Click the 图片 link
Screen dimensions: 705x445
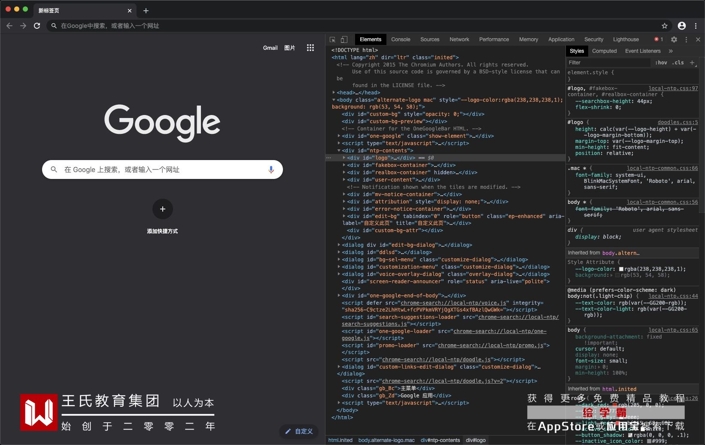tap(290, 48)
